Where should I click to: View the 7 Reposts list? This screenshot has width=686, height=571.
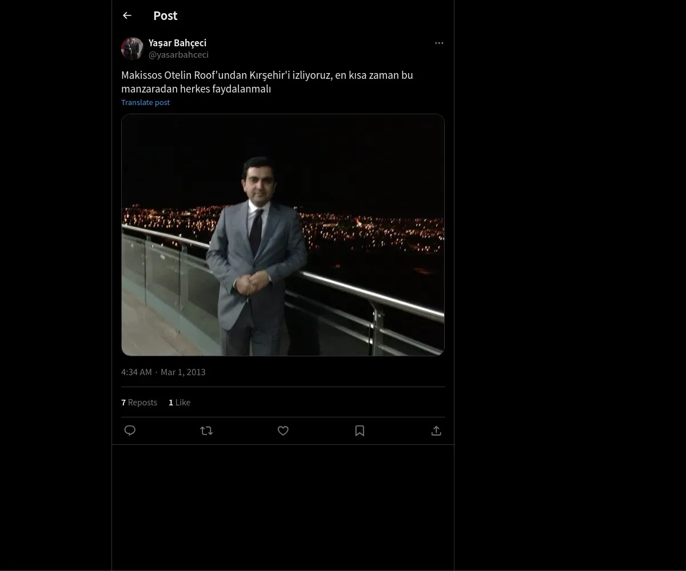[x=139, y=403]
